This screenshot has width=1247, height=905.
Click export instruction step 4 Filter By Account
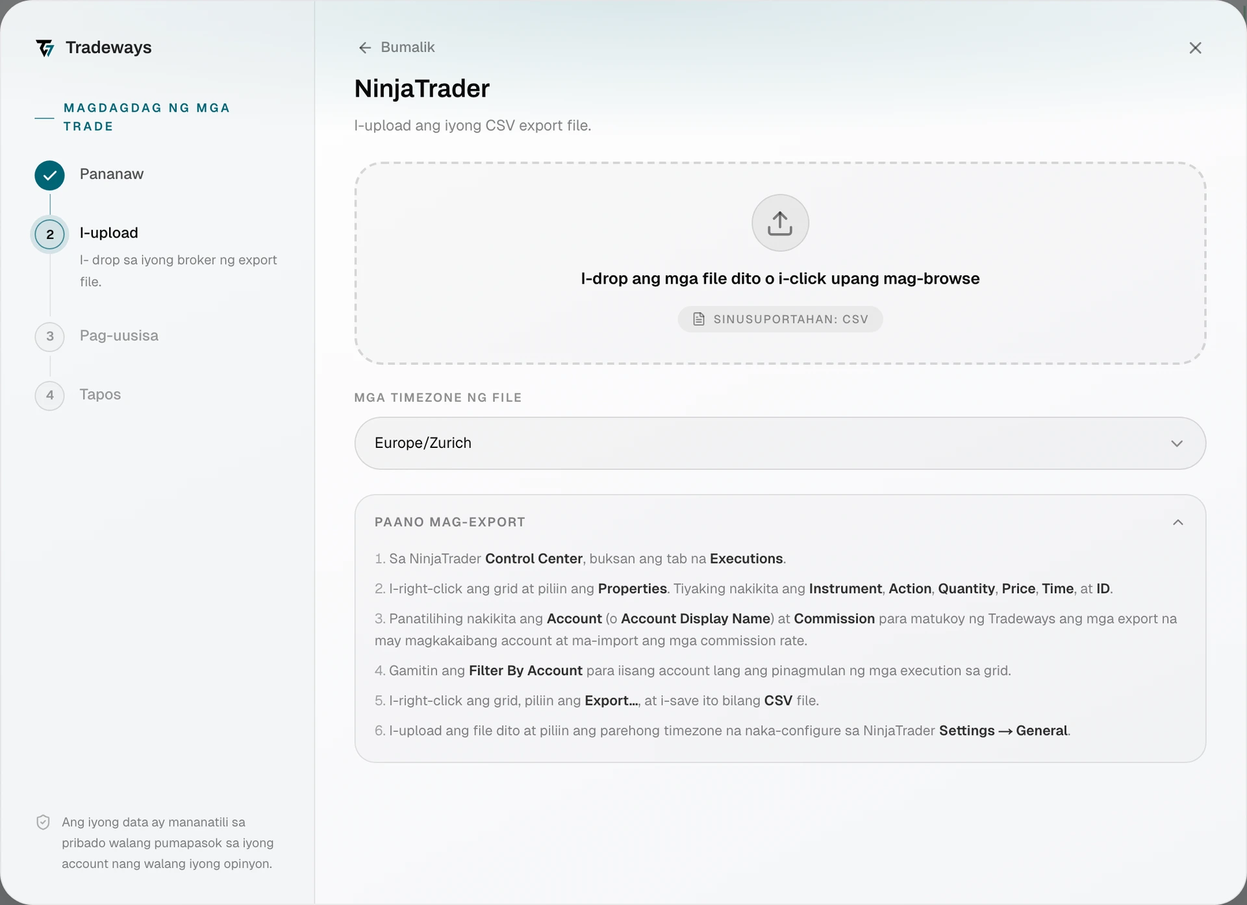pos(693,671)
